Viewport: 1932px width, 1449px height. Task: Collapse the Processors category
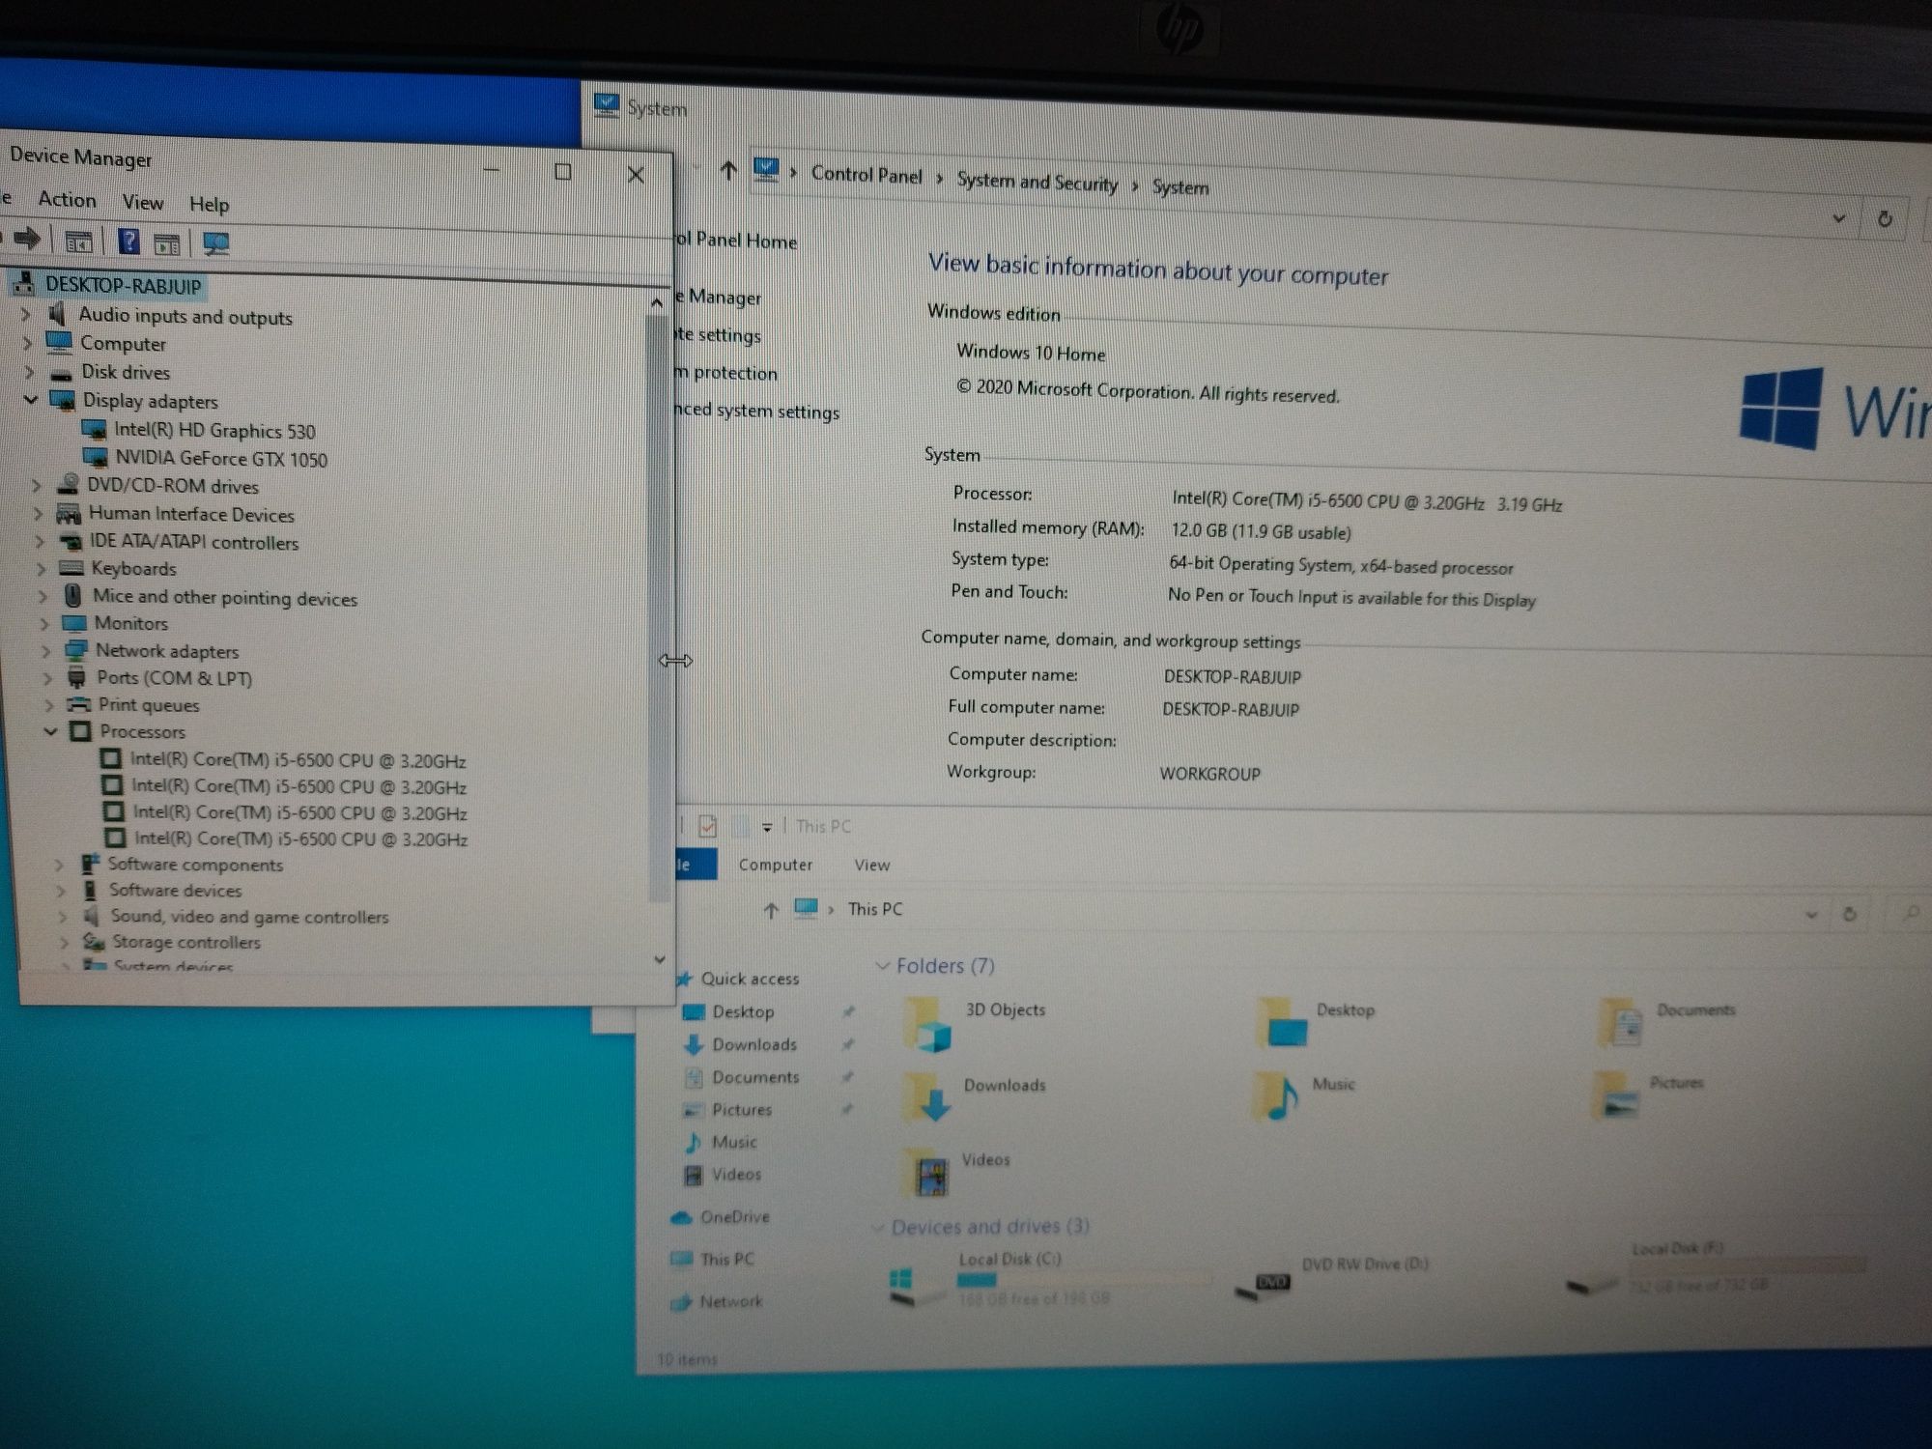tap(51, 731)
